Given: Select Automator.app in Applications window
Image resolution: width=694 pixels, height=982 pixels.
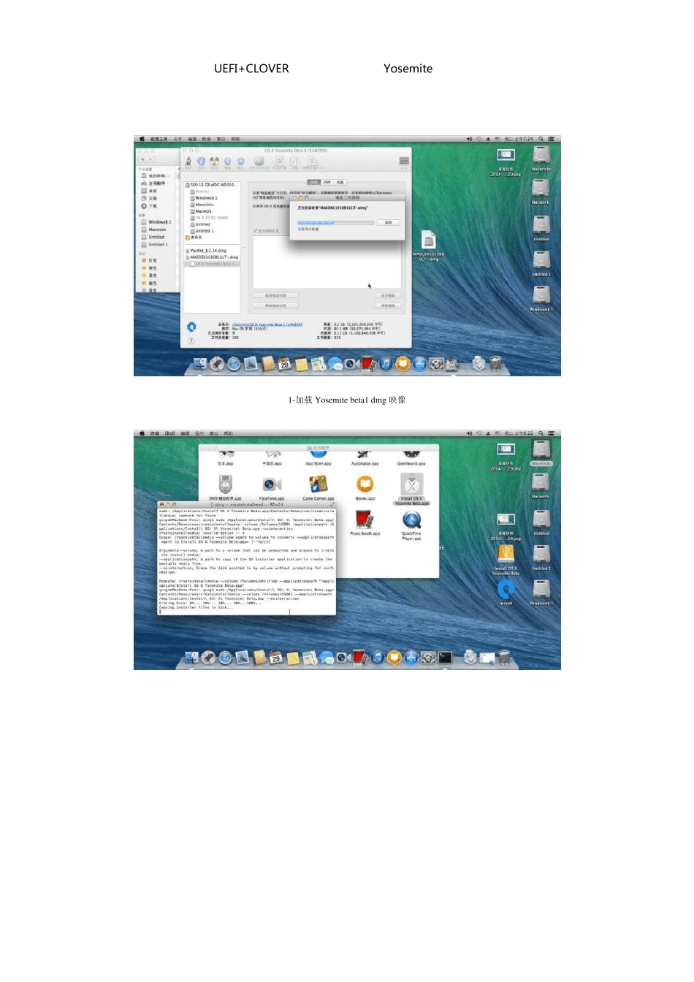Looking at the screenshot, I should click(365, 457).
